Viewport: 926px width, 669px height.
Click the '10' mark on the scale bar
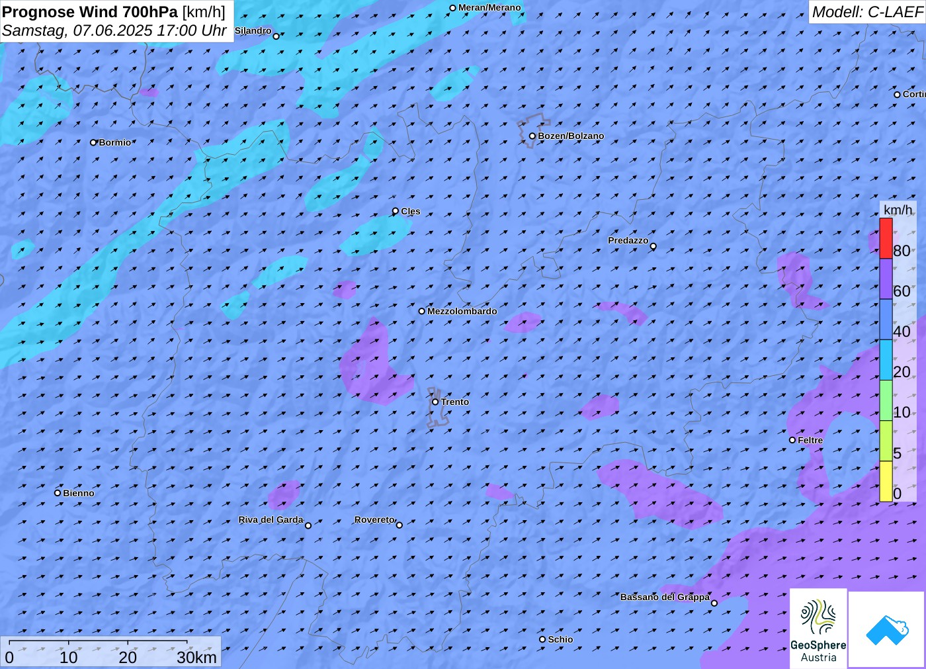(69, 657)
